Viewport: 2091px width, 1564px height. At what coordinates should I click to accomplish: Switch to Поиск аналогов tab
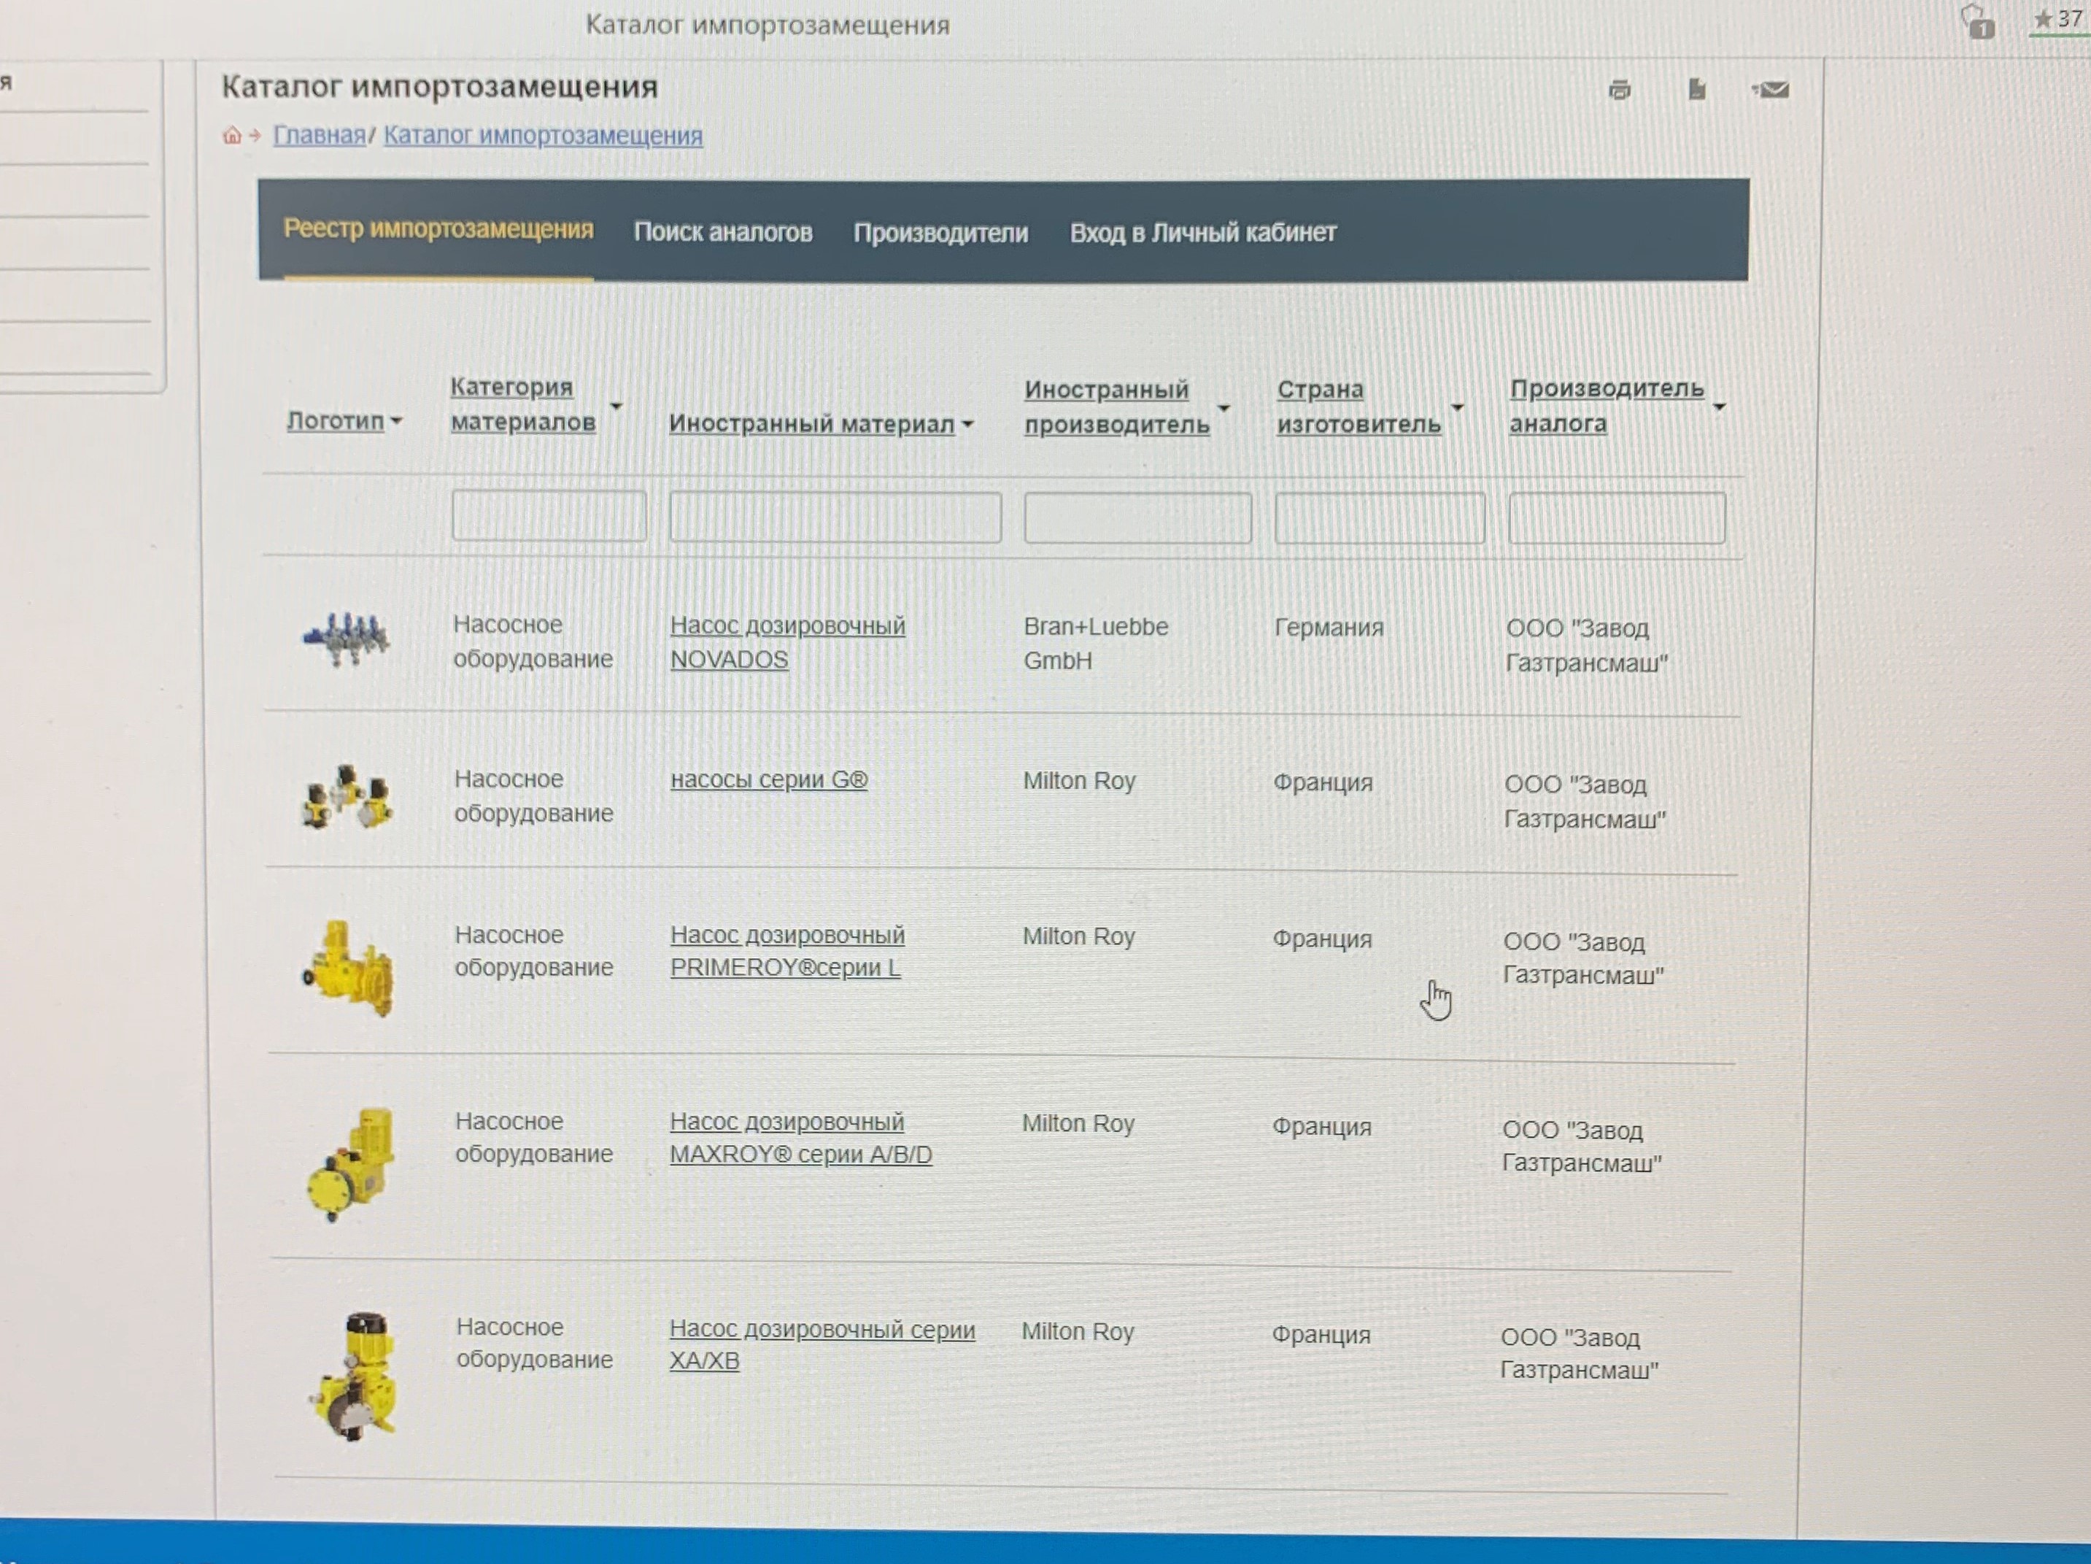point(722,233)
